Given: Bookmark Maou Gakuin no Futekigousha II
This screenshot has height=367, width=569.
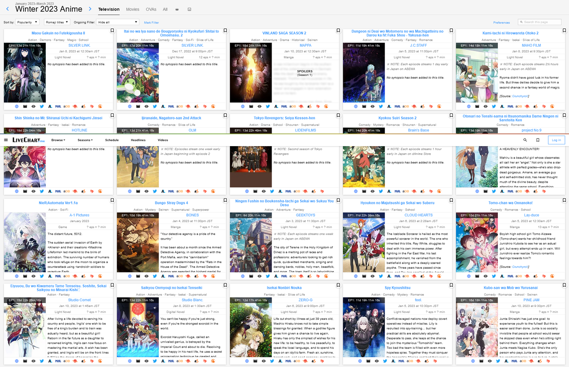Looking at the screenshot, I should pyautogui.click(x=112, y=31).
